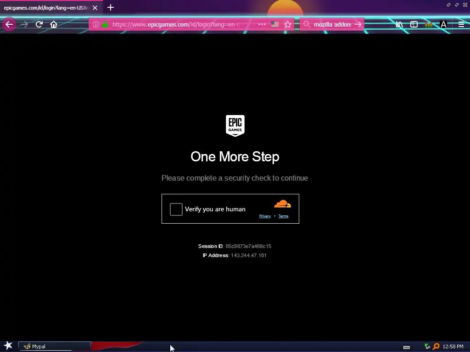
Task: Open the browser home page
Action: [x=54, y=24]
